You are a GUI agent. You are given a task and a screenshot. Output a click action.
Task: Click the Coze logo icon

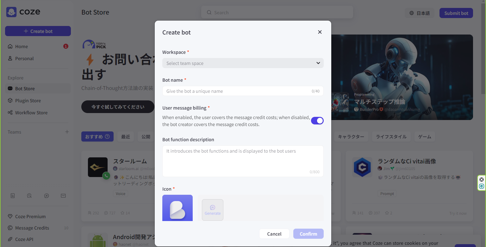point(11,12)
